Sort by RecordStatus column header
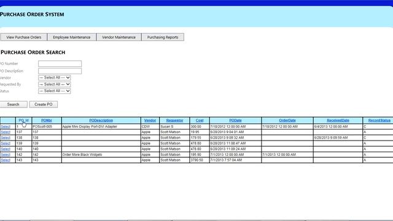This screenshot has height=221, width=393. (x=379, y=120)
